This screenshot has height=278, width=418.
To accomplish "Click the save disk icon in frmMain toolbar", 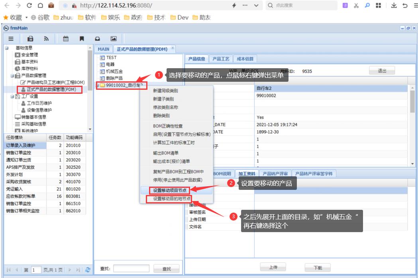I will coord(30,39).
